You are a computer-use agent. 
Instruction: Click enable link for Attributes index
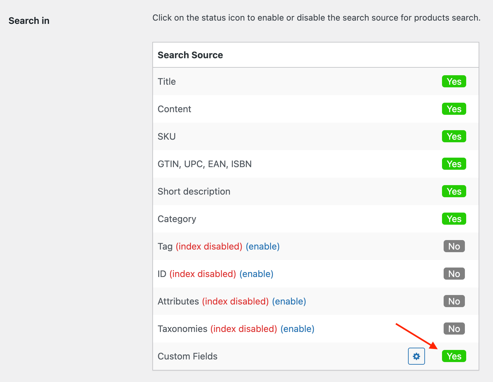coord(289,301)
